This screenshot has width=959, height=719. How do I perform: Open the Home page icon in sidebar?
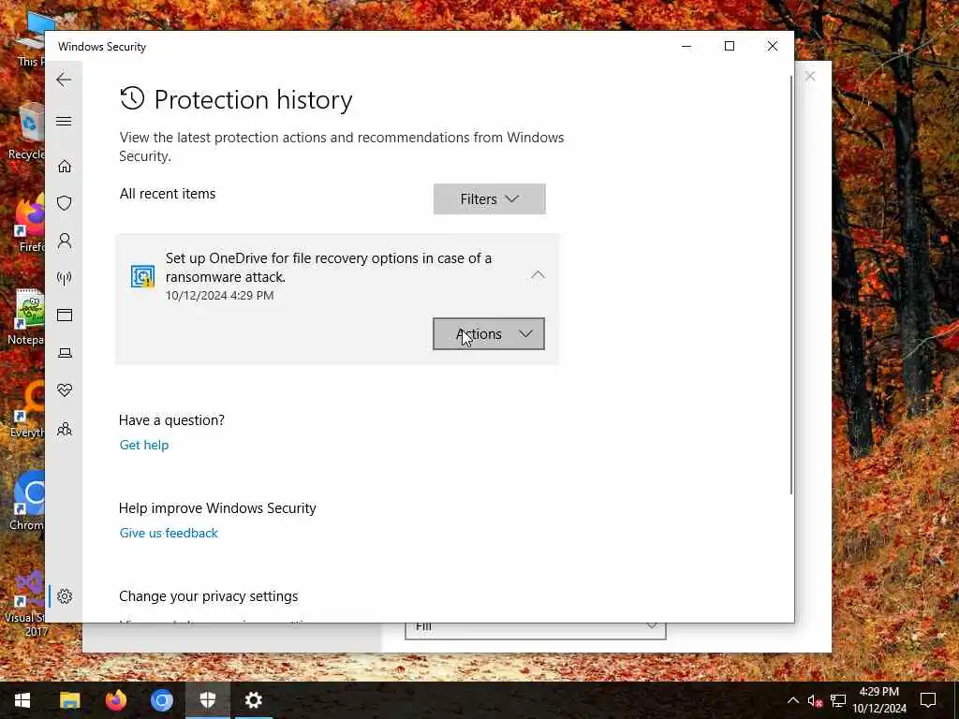(x=65, y=167)
